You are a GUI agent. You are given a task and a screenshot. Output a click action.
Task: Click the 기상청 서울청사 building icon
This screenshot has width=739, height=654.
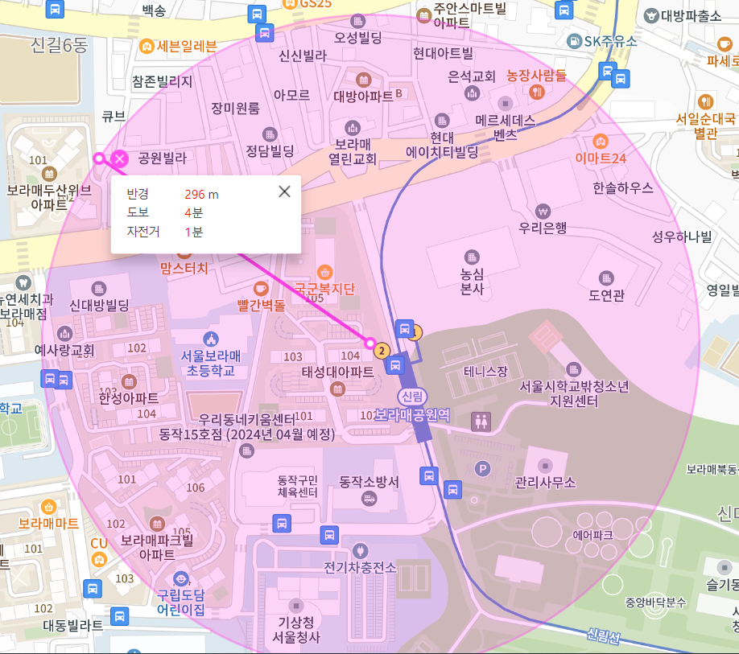tap(296, 606)
